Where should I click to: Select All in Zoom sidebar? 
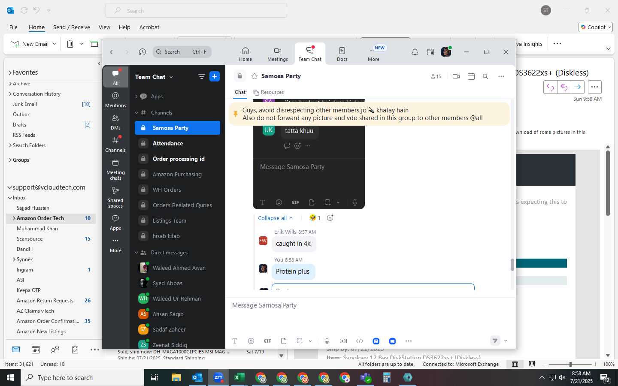click(115, 77)
